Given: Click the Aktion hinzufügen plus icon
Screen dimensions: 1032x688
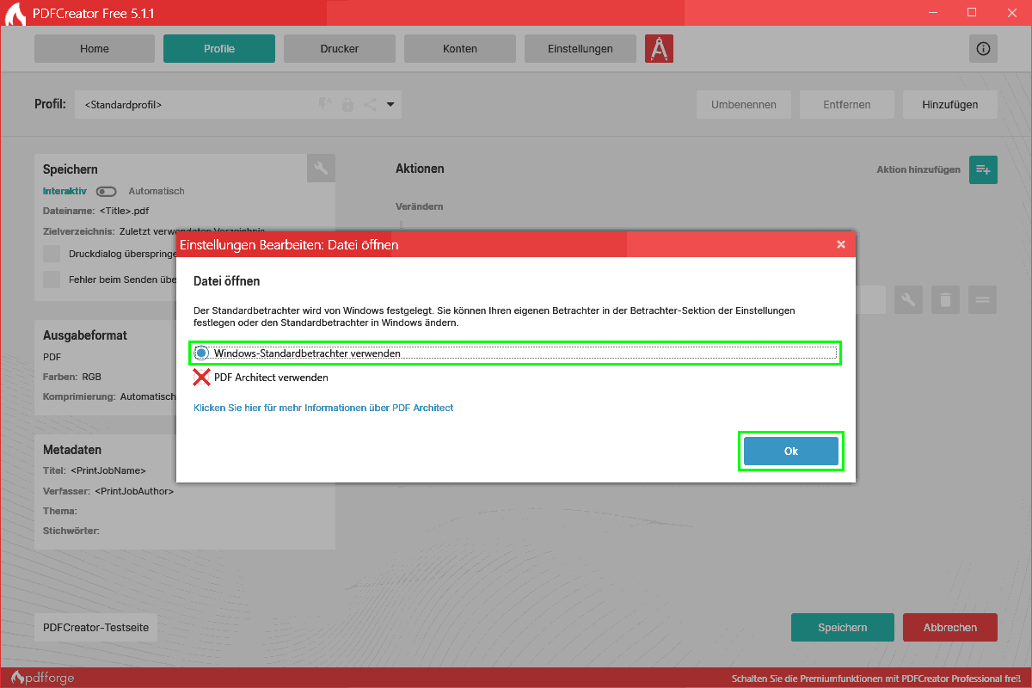Looking at the screenshot, I should coord(983,169).
